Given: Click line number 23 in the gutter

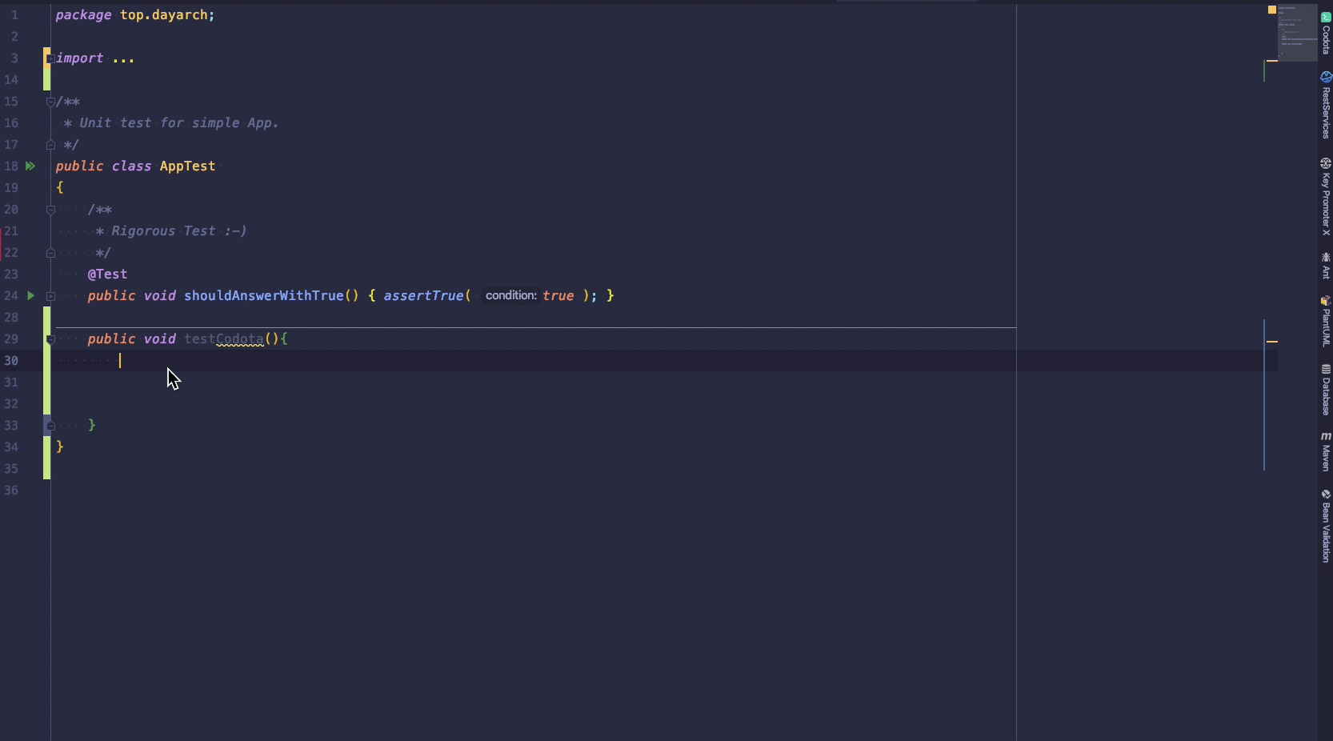Looking at the screenshot, I should [11, 274].
